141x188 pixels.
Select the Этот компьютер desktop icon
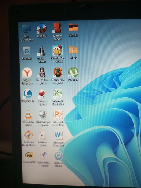26,29
